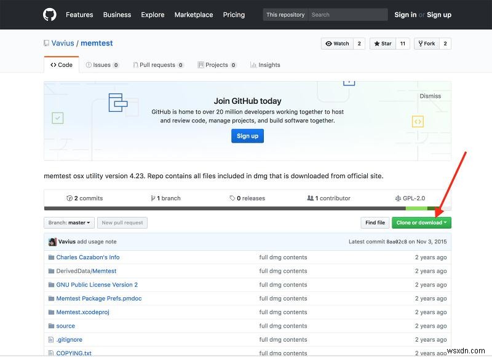The image size is (492, 357).
Task: Open the Clone or download dropdown
Action: point(421,222)
